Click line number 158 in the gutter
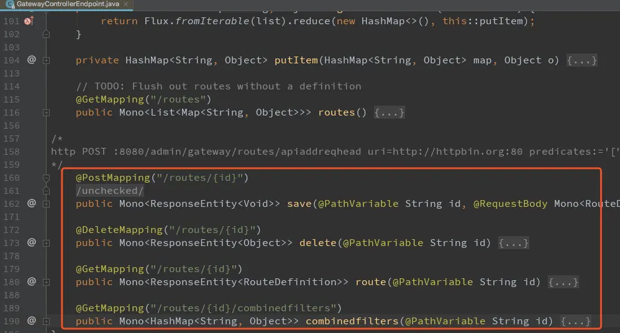This screenshot has width=620, height=333. pos(11,152)
